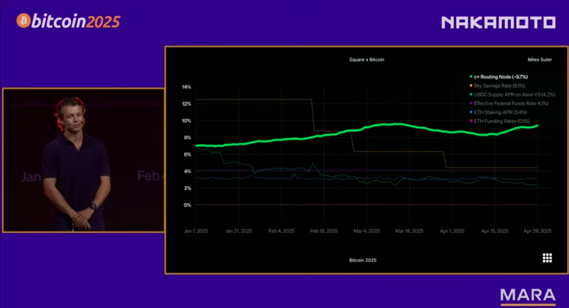Click the orange dot beside Sky Savings Rate
Image resolution: width=569 pixels, height=308 pixels.
tap(471, 86)
